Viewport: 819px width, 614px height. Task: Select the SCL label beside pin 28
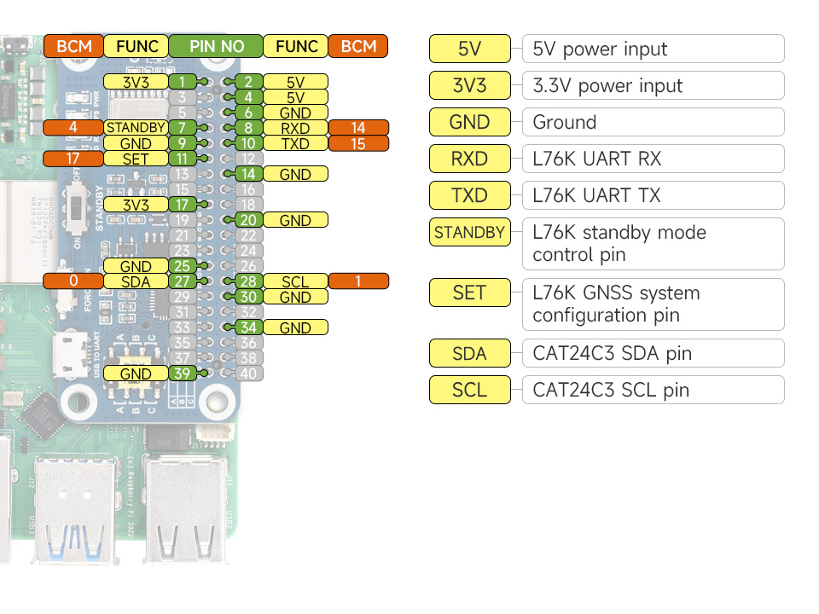(295, 281)
